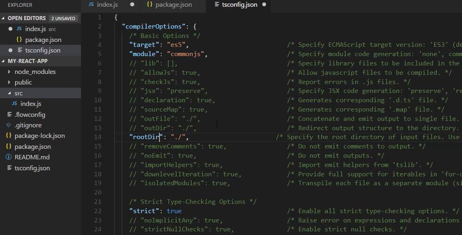Click lines icon beside .flowconfig
Viewport: 462px width, 235px height.
pos(9,115)
